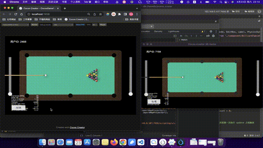Click the white button below browser game stats
Image resolution: width=263 pixels, height=148 pixels.
coord(18,108)
